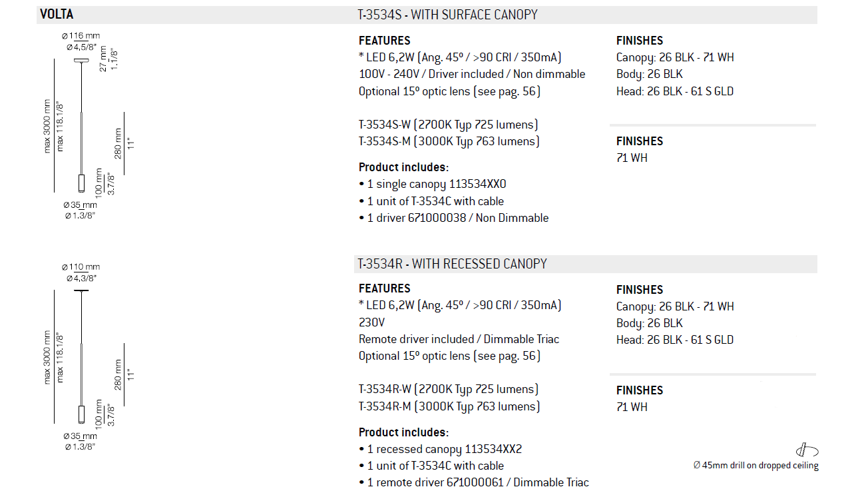
Task: Select the T-3534R with recessed canopy header
Action: coord(452,264)
